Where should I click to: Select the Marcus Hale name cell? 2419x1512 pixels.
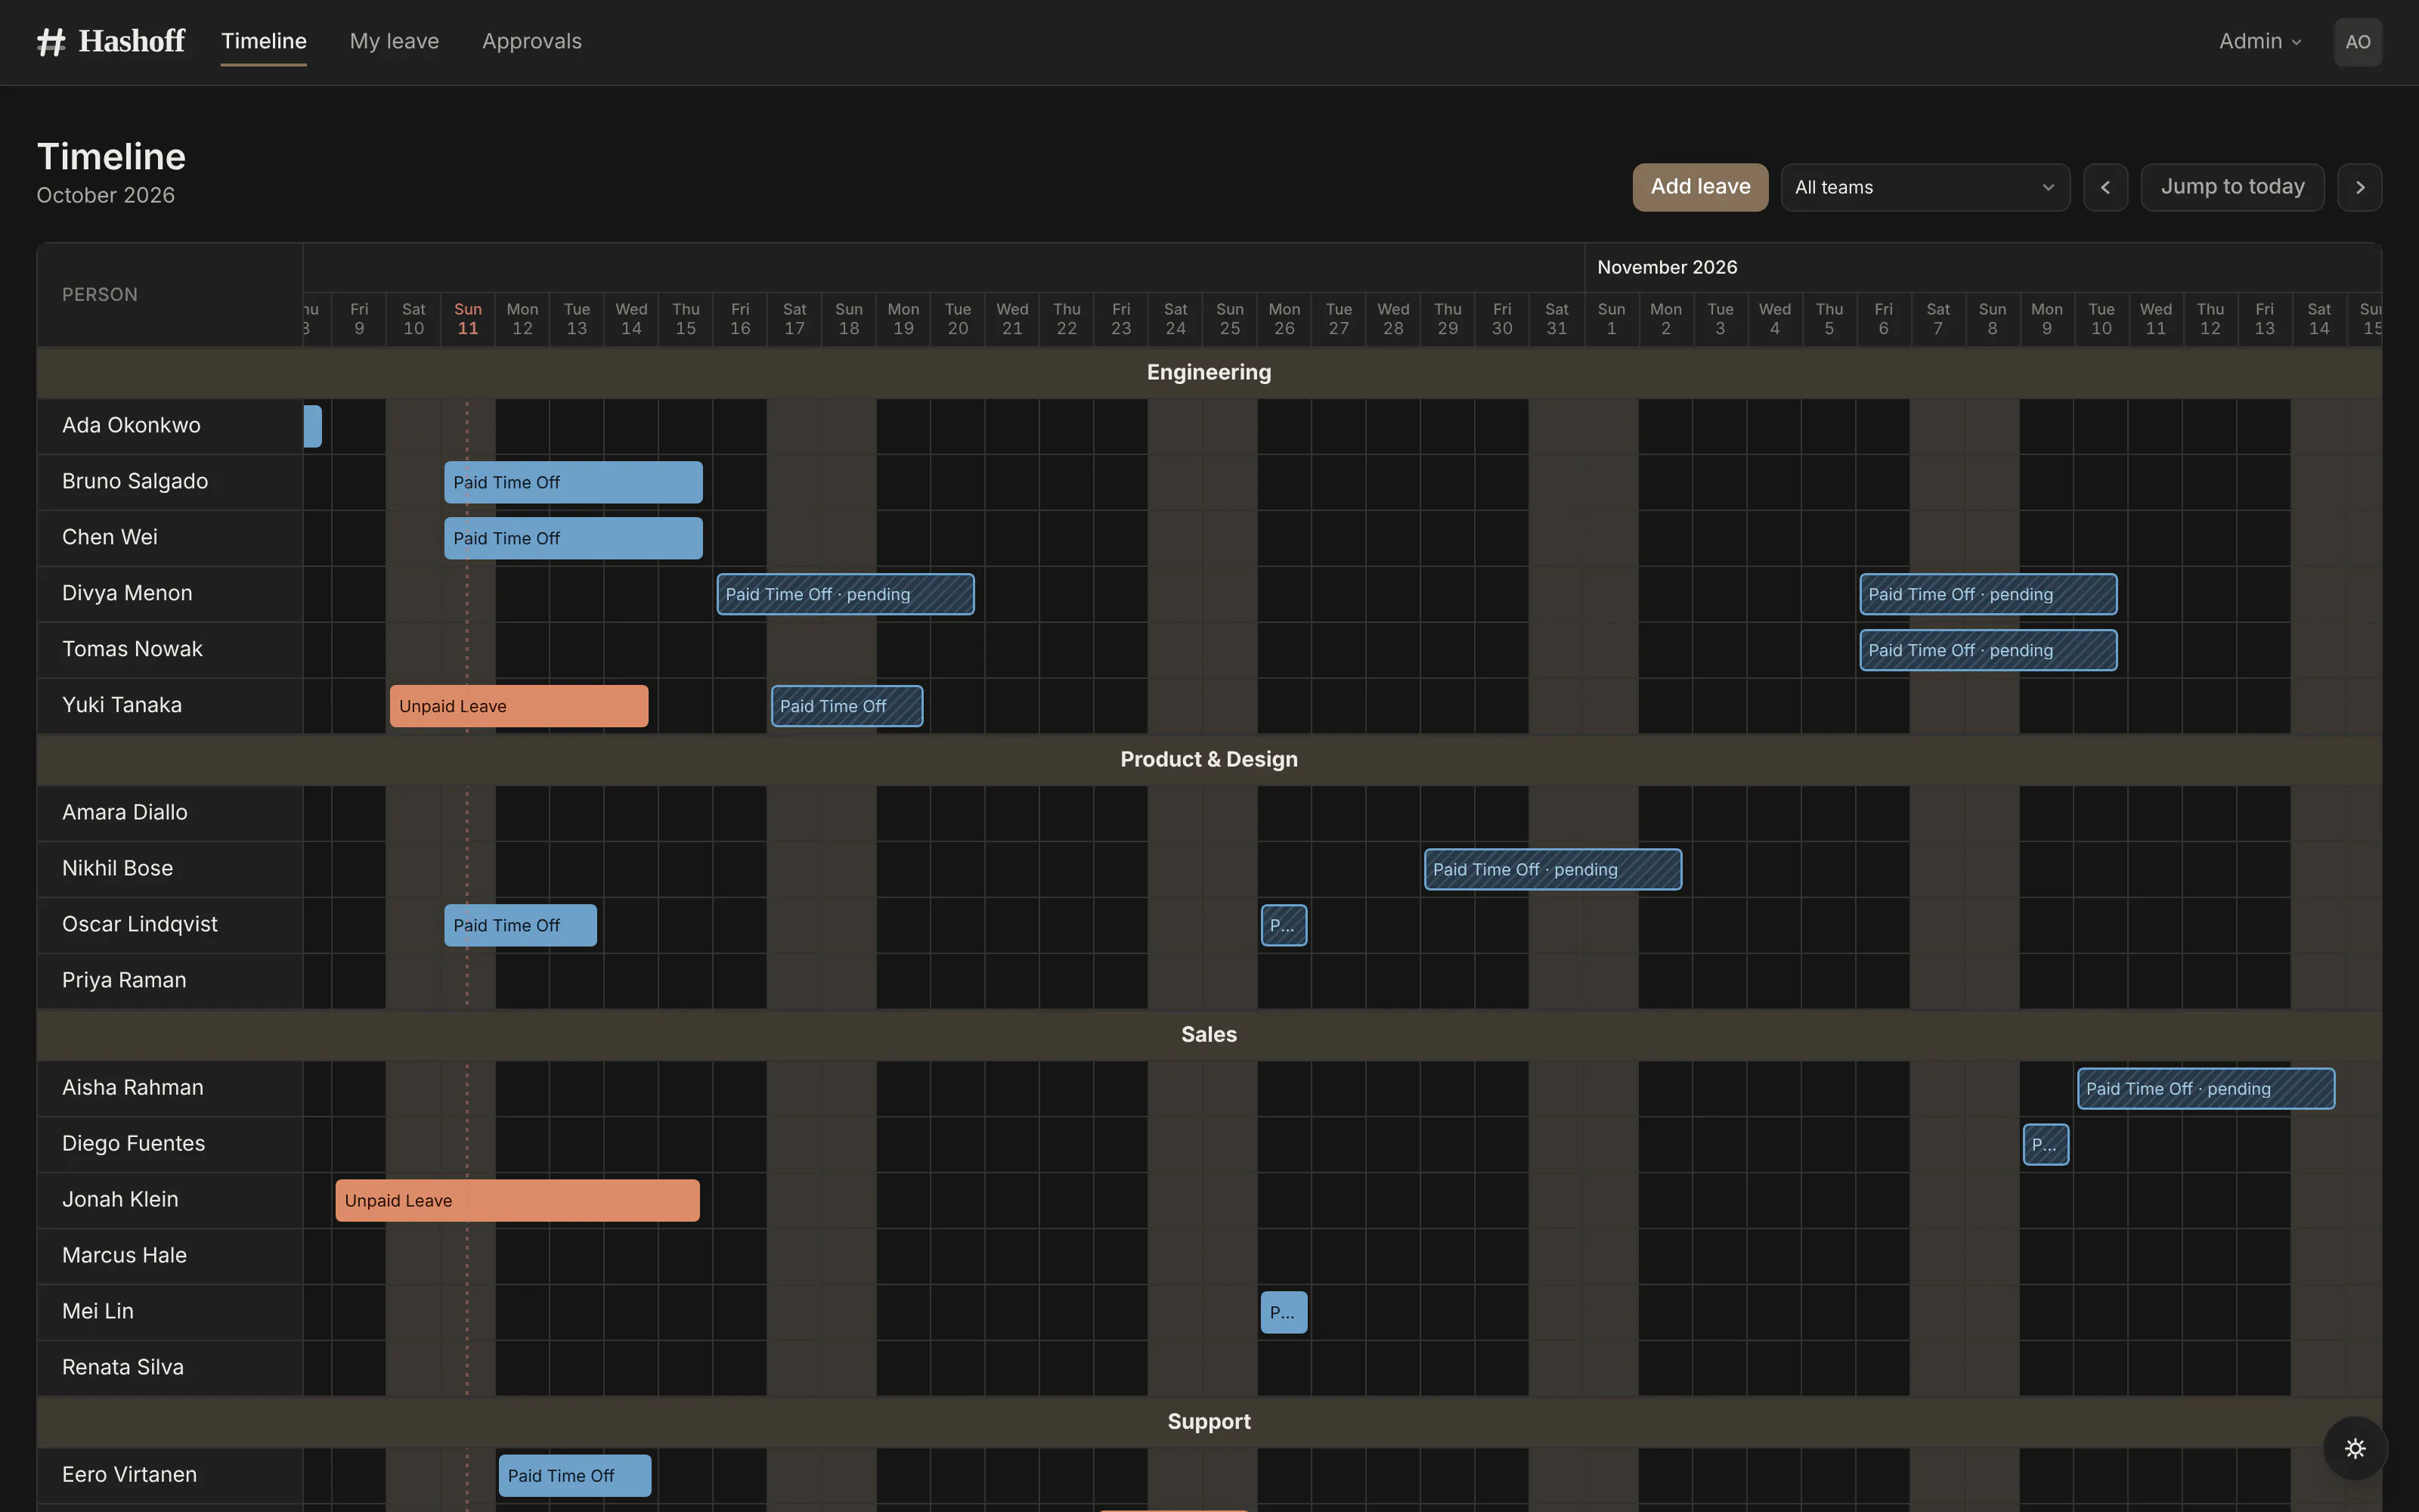(170, 1256)
